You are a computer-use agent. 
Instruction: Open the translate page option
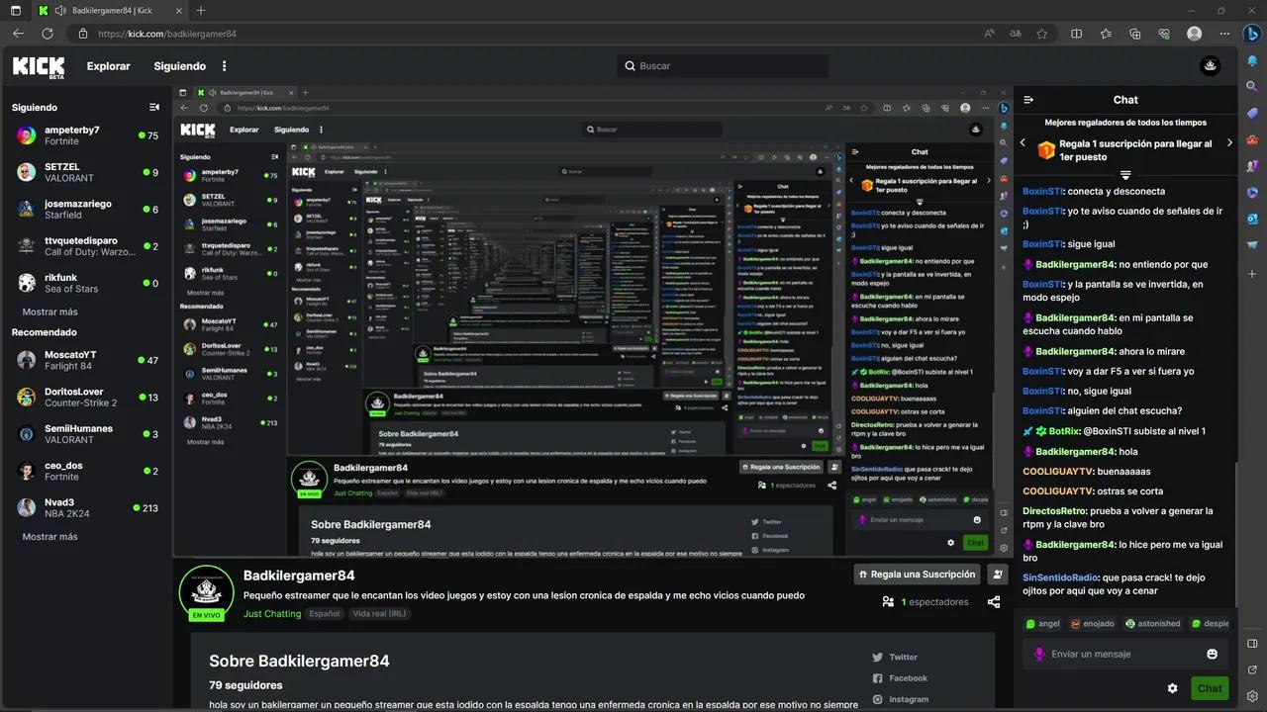pos(1015,34)
